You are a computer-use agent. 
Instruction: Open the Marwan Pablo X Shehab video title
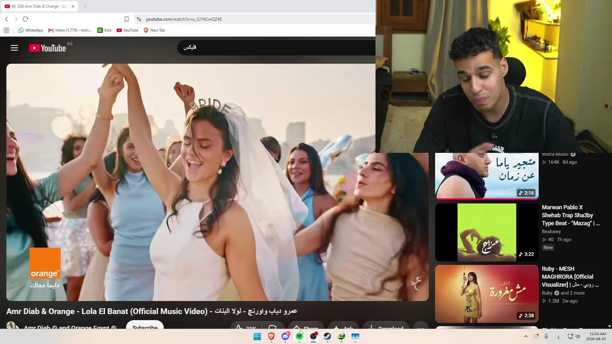pyautogui.click(x=570, y=215)
